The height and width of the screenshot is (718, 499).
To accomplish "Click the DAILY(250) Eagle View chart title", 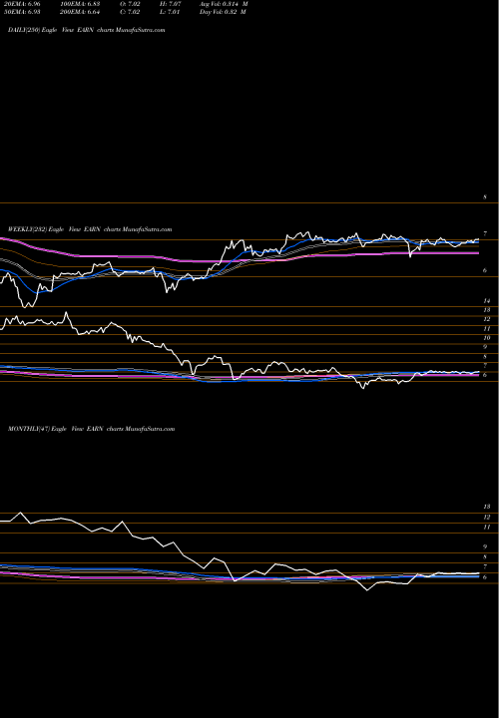I will (86, 30).
